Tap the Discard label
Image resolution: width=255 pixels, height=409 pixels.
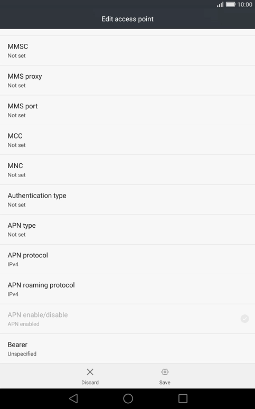90,383
